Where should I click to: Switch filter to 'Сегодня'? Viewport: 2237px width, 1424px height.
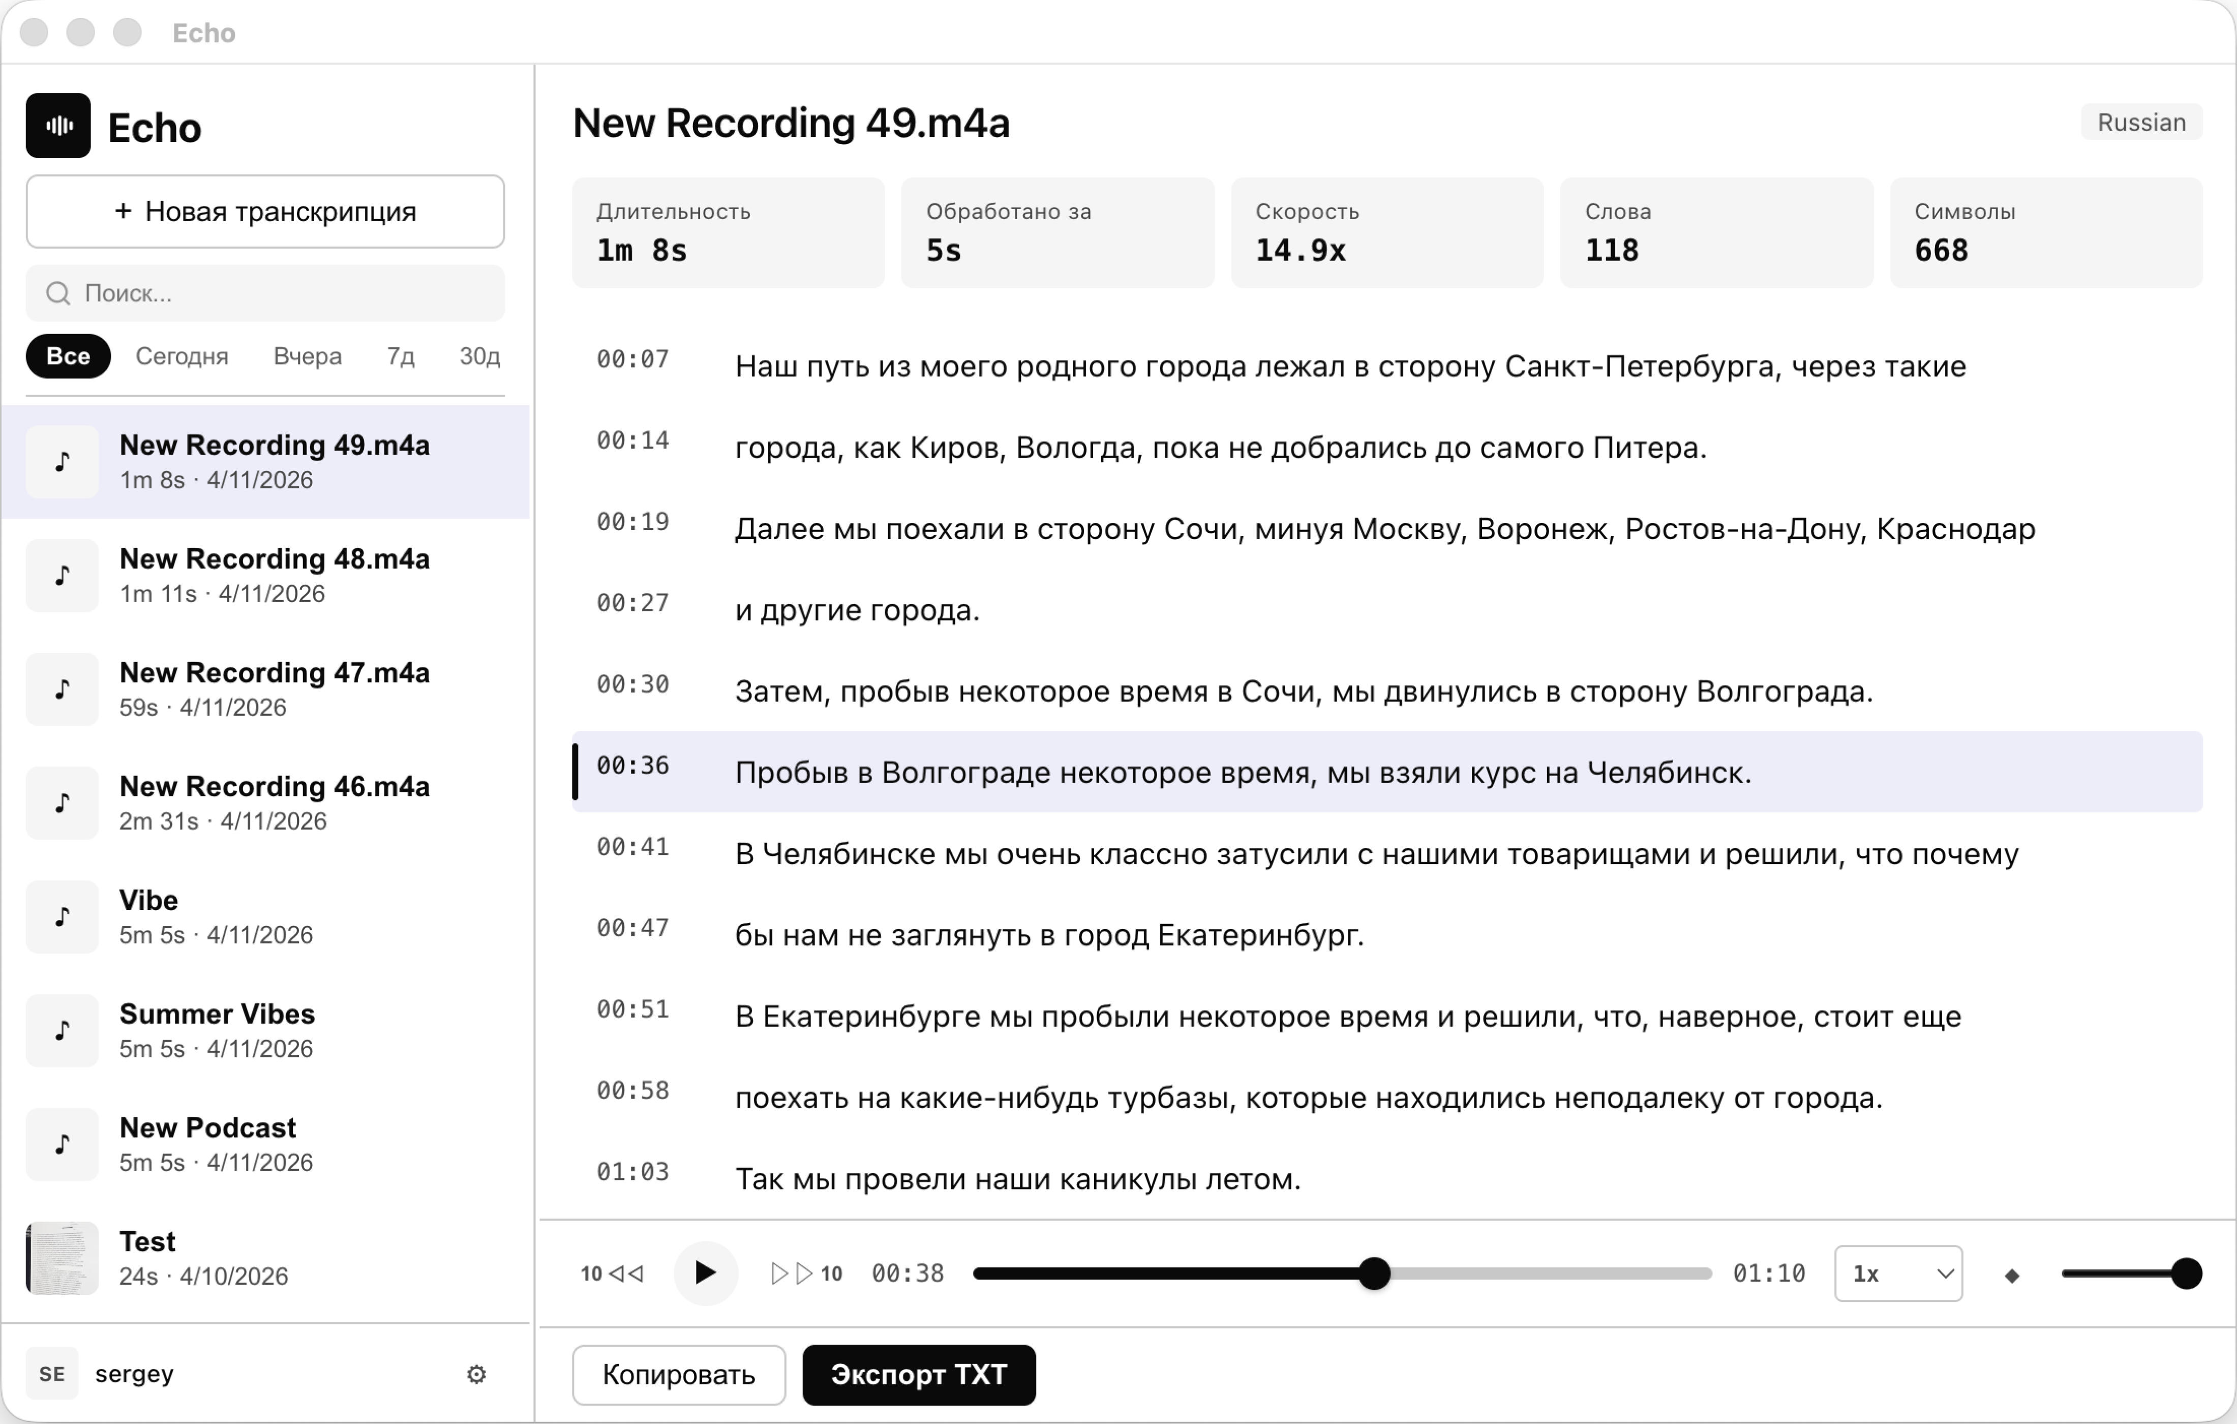[x=182, y=356]
